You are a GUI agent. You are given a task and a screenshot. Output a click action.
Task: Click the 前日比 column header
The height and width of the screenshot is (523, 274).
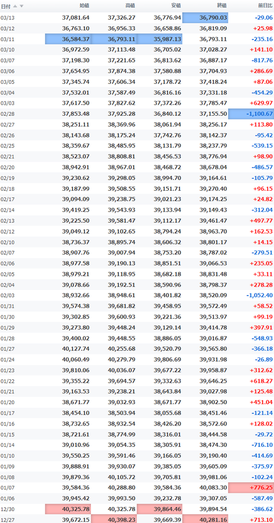(266, 5)
